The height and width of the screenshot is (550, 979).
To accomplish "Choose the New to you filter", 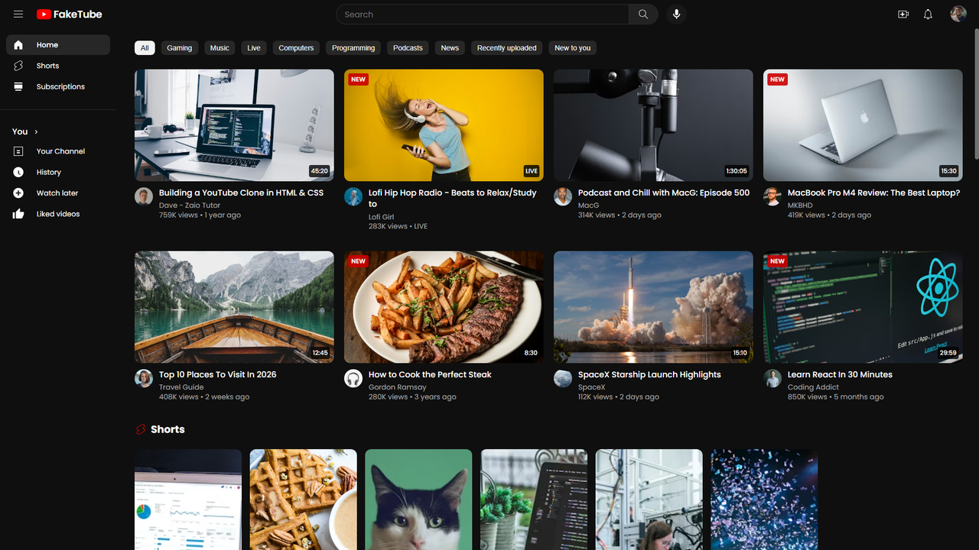I will [x=572, y=47].
